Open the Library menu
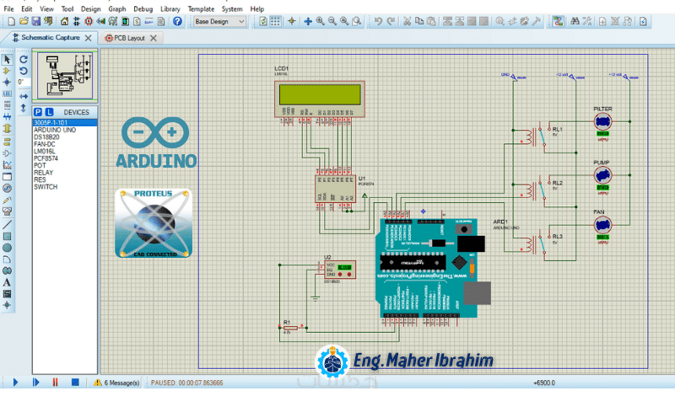Viewport: 675px width, 396px height. click(170, 9)
